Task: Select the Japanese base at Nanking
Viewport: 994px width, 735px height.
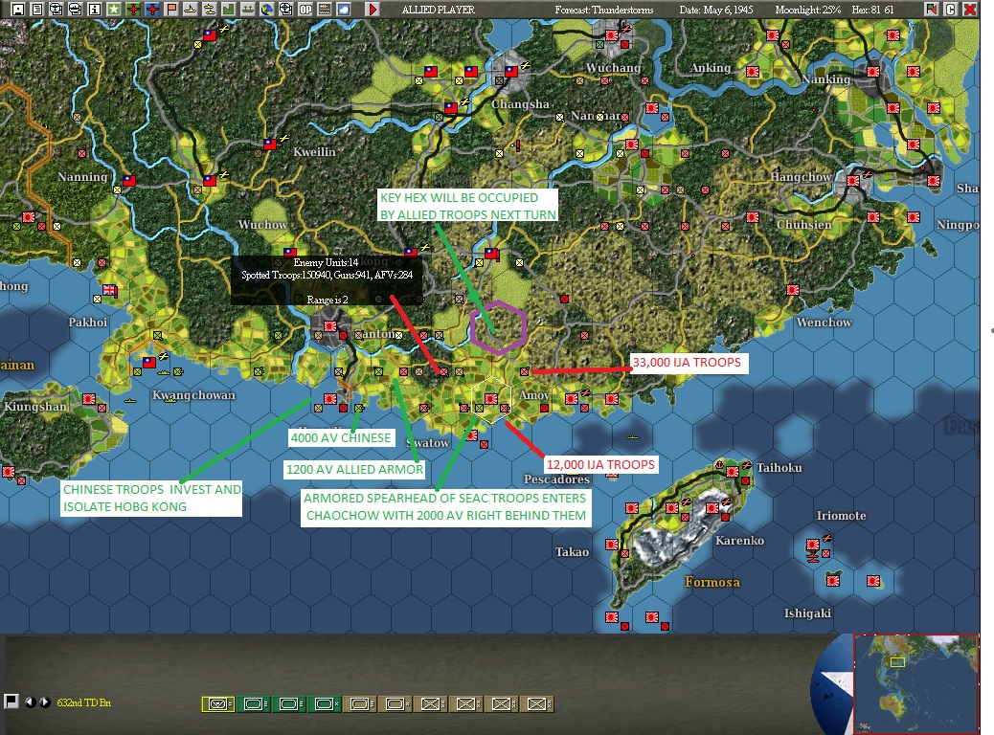Action: point(873,72)
